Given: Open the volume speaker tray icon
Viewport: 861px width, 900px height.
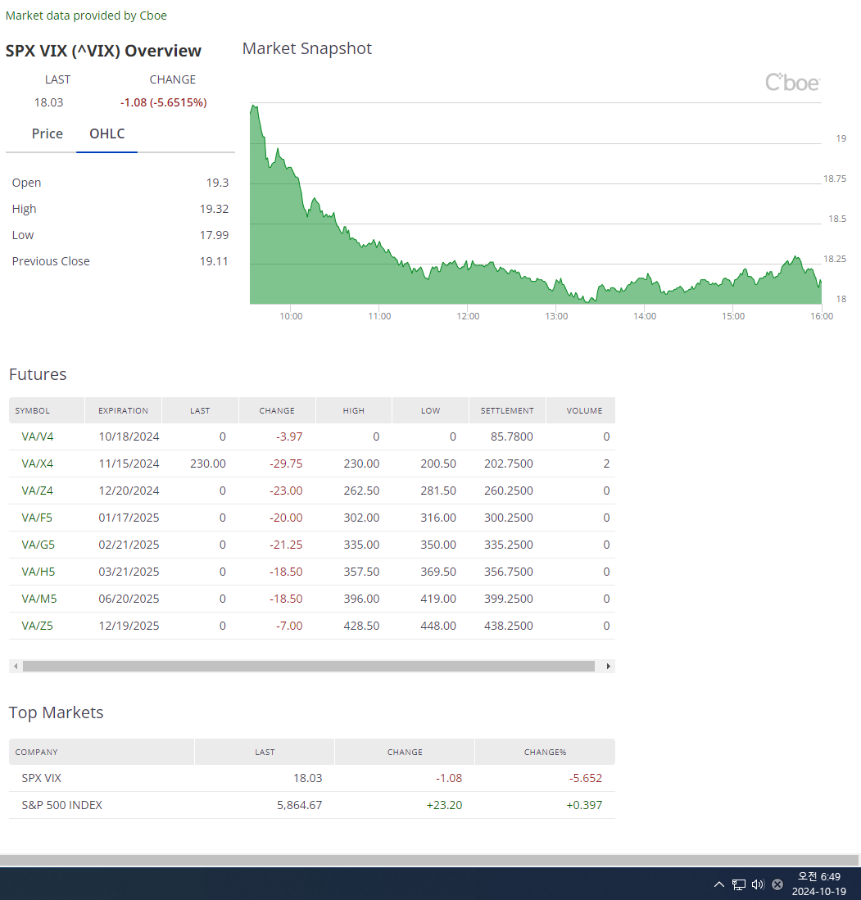Looking at the screenshot, I should pyautogui.click(x=758, y=884).
